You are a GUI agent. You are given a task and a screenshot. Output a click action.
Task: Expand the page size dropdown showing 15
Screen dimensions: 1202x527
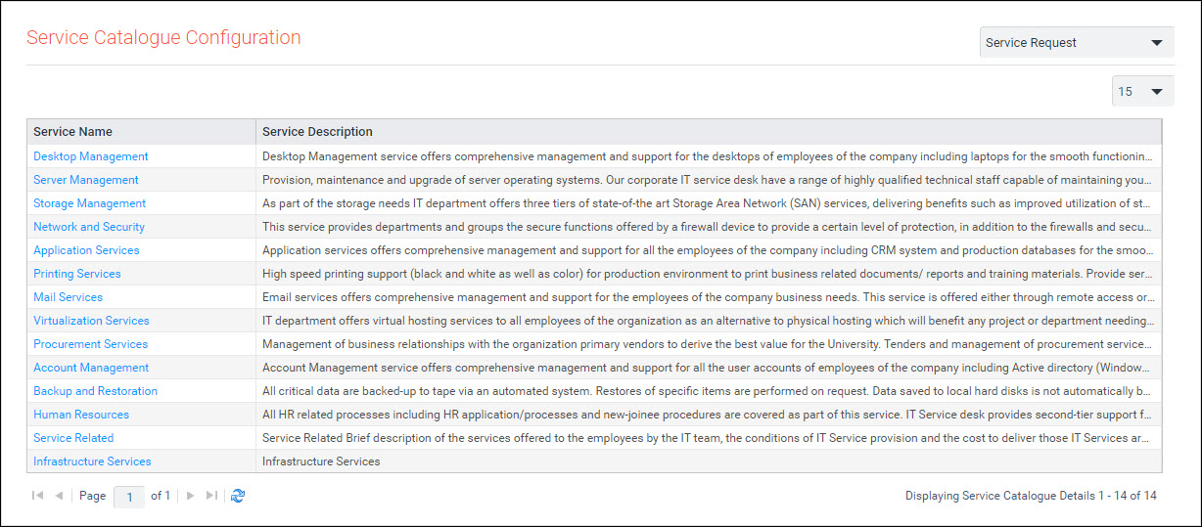pos(1142,91)
